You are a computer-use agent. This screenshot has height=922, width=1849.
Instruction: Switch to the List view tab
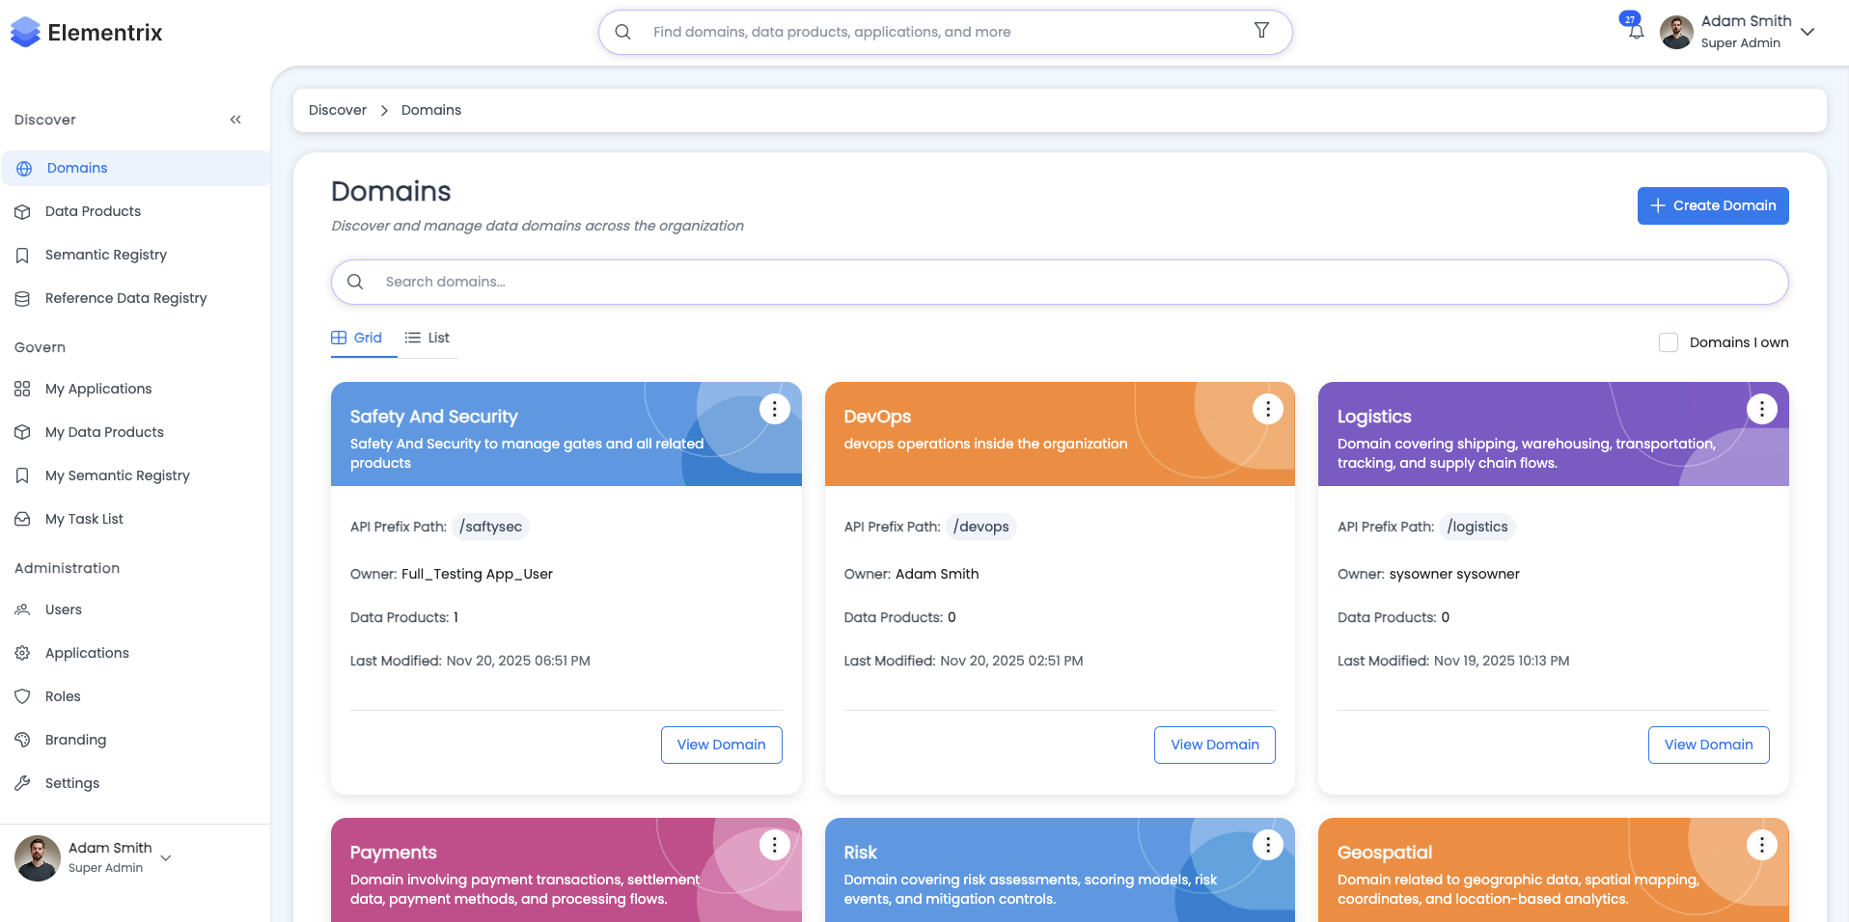428,338
